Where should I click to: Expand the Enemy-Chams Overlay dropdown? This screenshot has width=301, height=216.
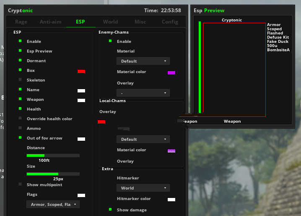pyautogui.click(x=143, y=92)
